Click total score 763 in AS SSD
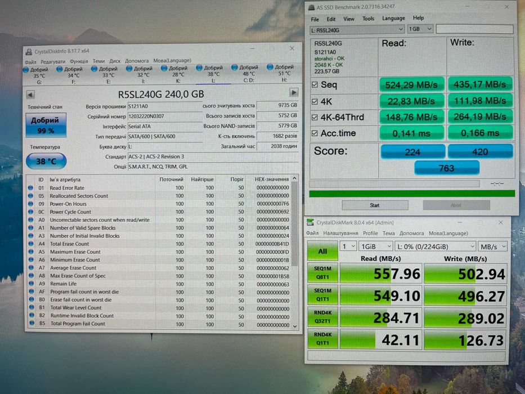 pyautogui.click(x=447, y=168)
